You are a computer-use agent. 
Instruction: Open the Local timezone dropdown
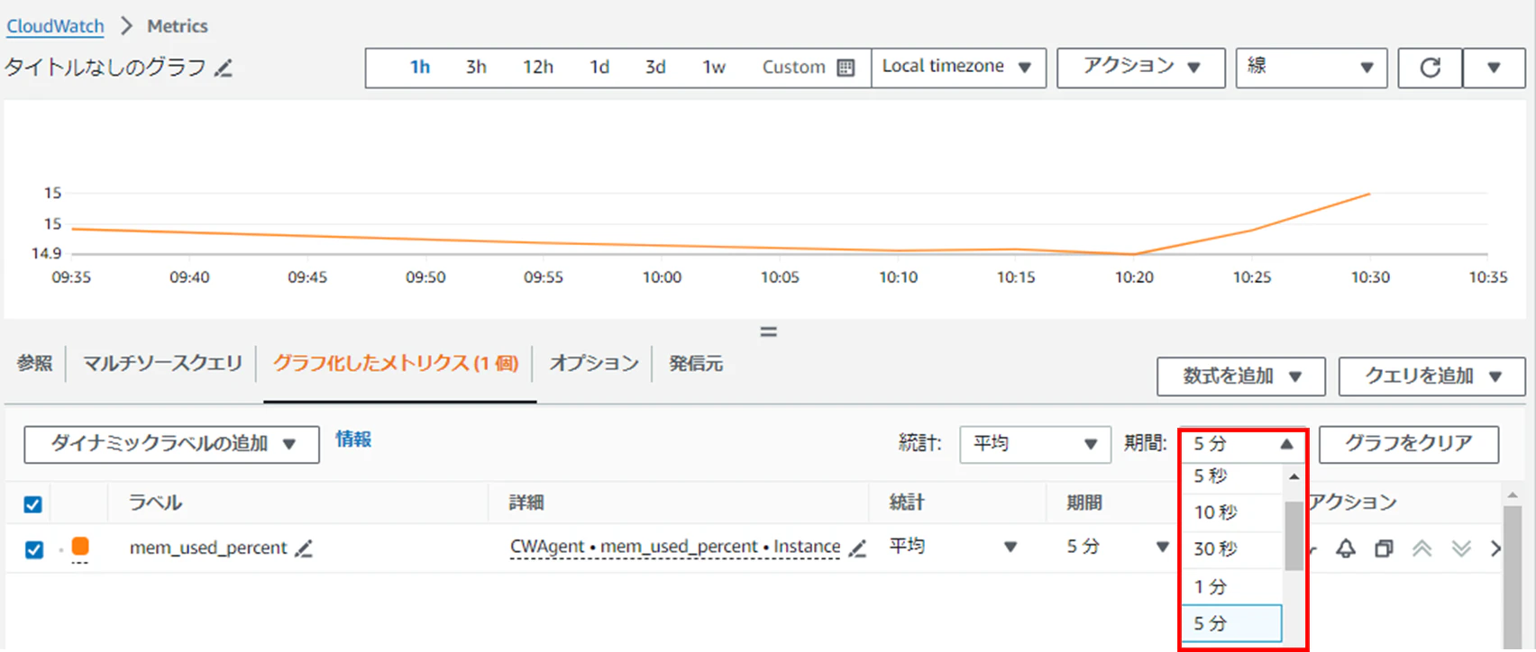pos(958,68)
